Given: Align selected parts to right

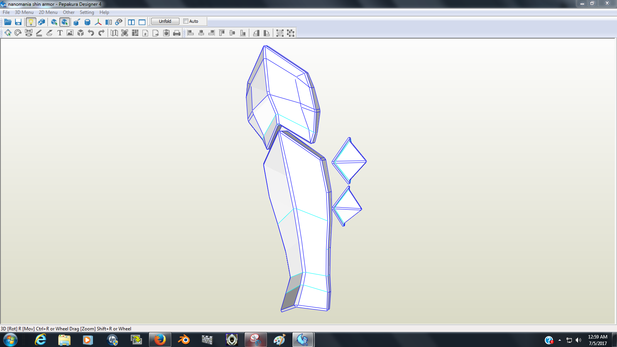Looking at the screenshot, I should click(x=211, y=33).
